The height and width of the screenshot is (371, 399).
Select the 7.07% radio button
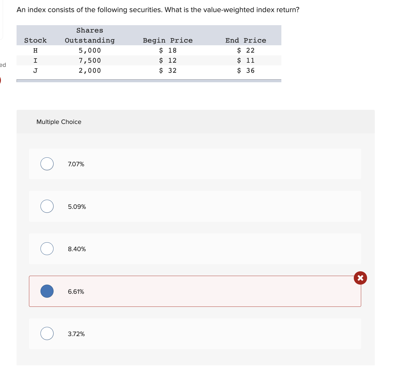[47, 164]
